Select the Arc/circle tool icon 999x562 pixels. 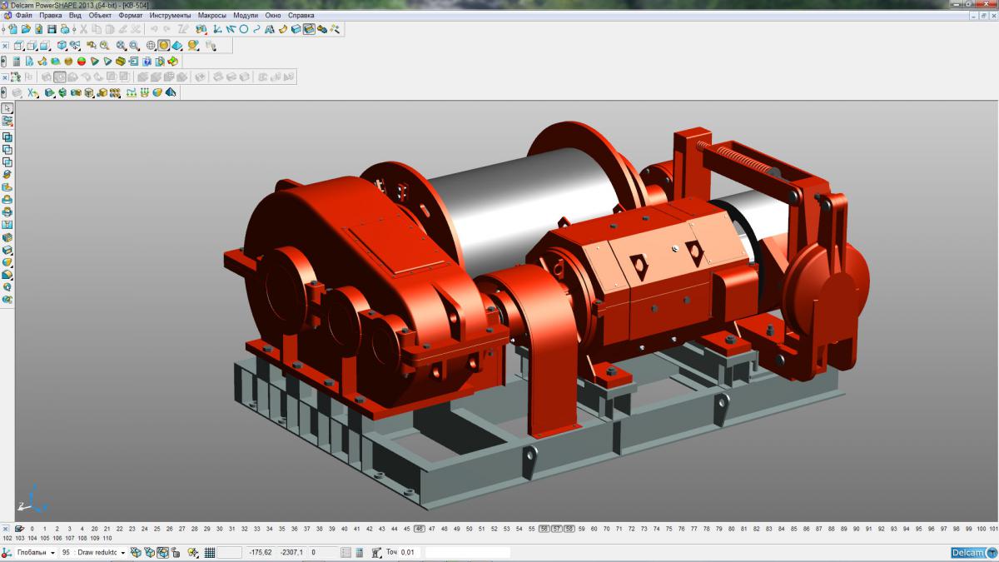point(244,29)
